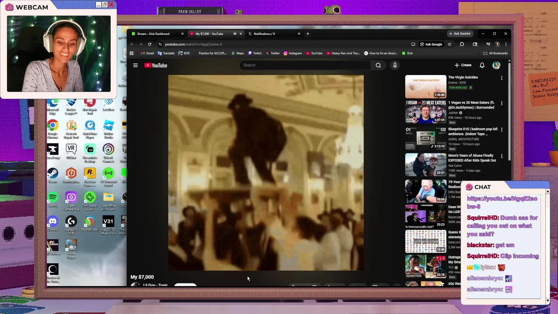This screenshot has width=558, height=314.
Task: Open options for Mom's Years of Abuse video
Action: [x=502, y=156]
